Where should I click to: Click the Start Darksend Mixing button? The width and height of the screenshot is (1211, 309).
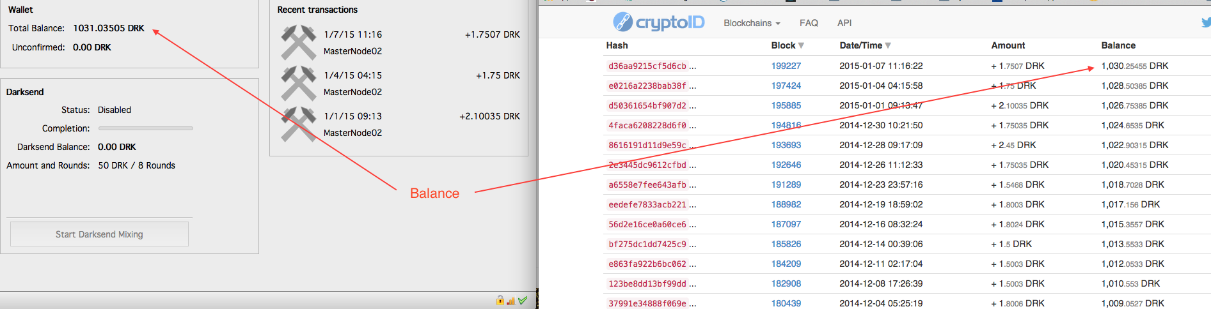pos(99,234)
